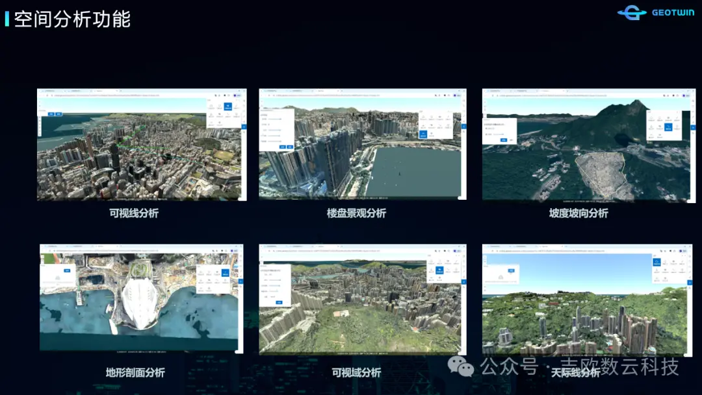Viewport: 702px width, 395px height.
Task: Select highlighted blue tool in 楼盘景观分析 screenshot panel
Action: coord(423,134)
